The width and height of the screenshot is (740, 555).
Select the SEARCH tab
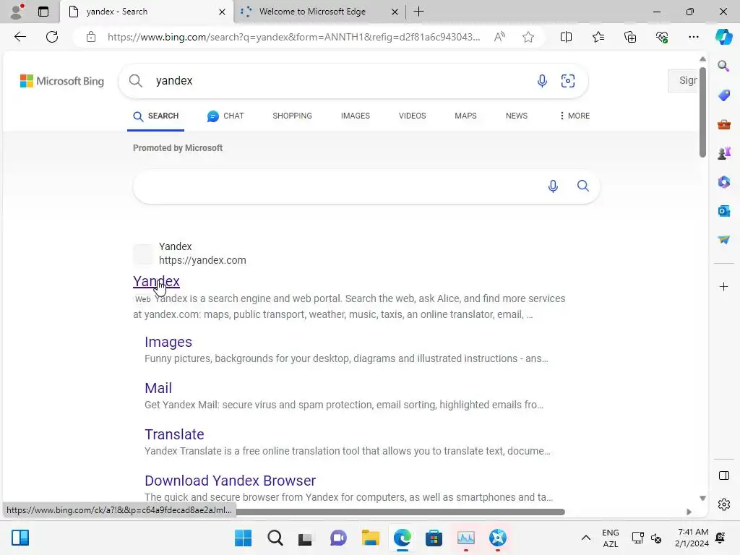pos(156,116)
